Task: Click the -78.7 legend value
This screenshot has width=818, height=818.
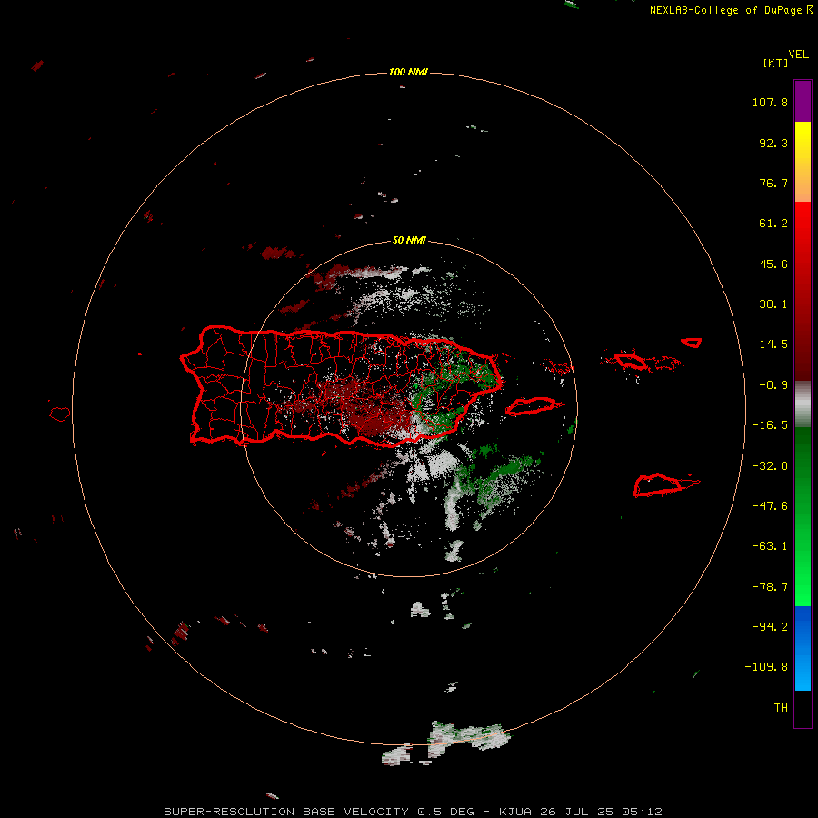Action: [x=770, y=587]
